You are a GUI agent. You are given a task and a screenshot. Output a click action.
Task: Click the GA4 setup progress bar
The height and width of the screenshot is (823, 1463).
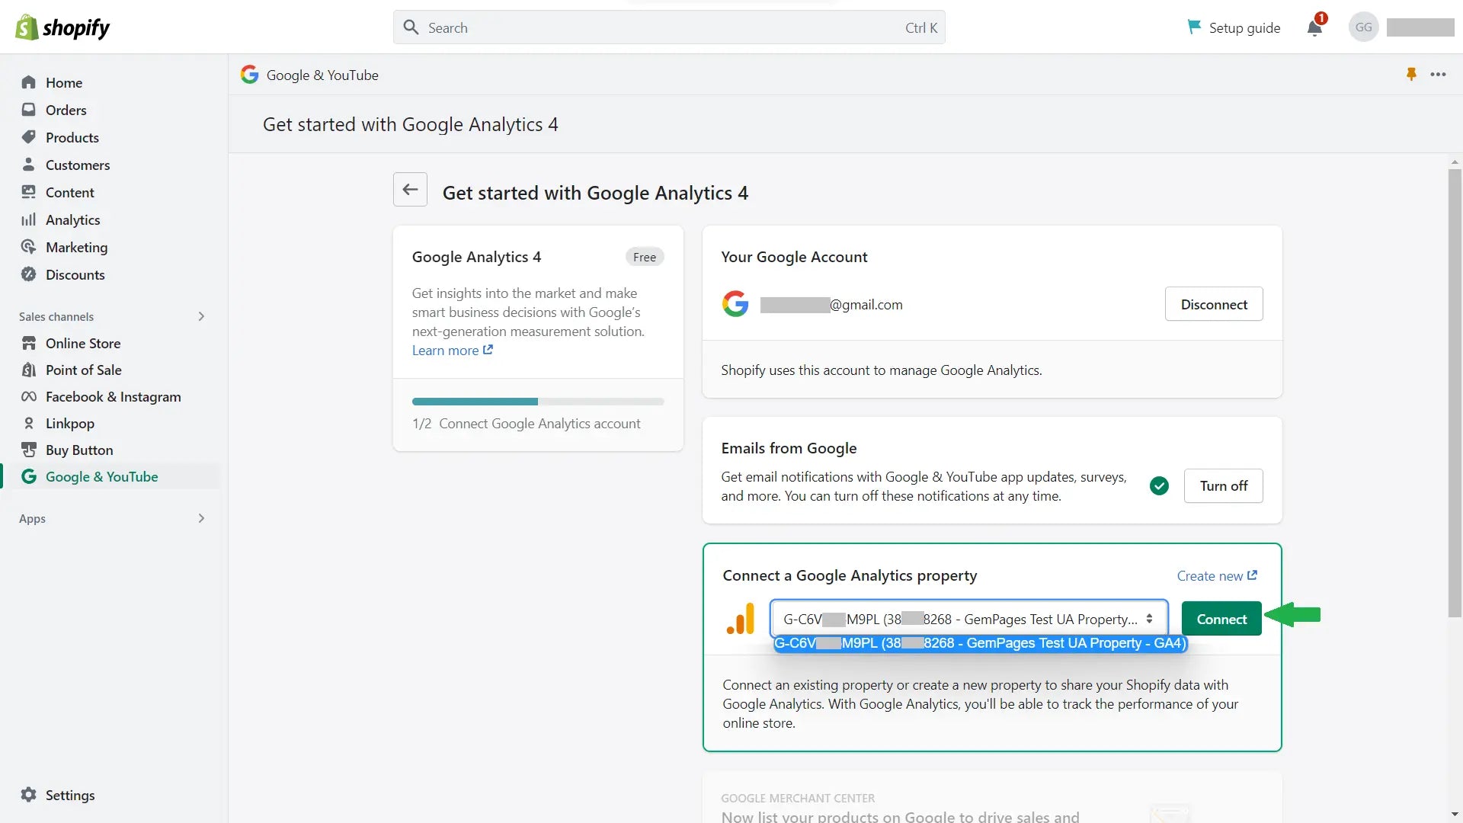pyautogui.click(x=537, y=400)
